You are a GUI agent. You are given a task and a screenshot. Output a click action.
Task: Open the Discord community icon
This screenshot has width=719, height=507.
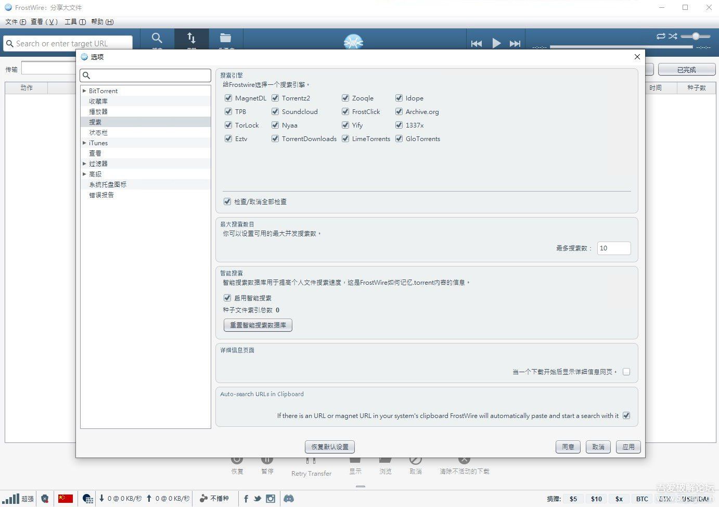[x=289, y=498]
